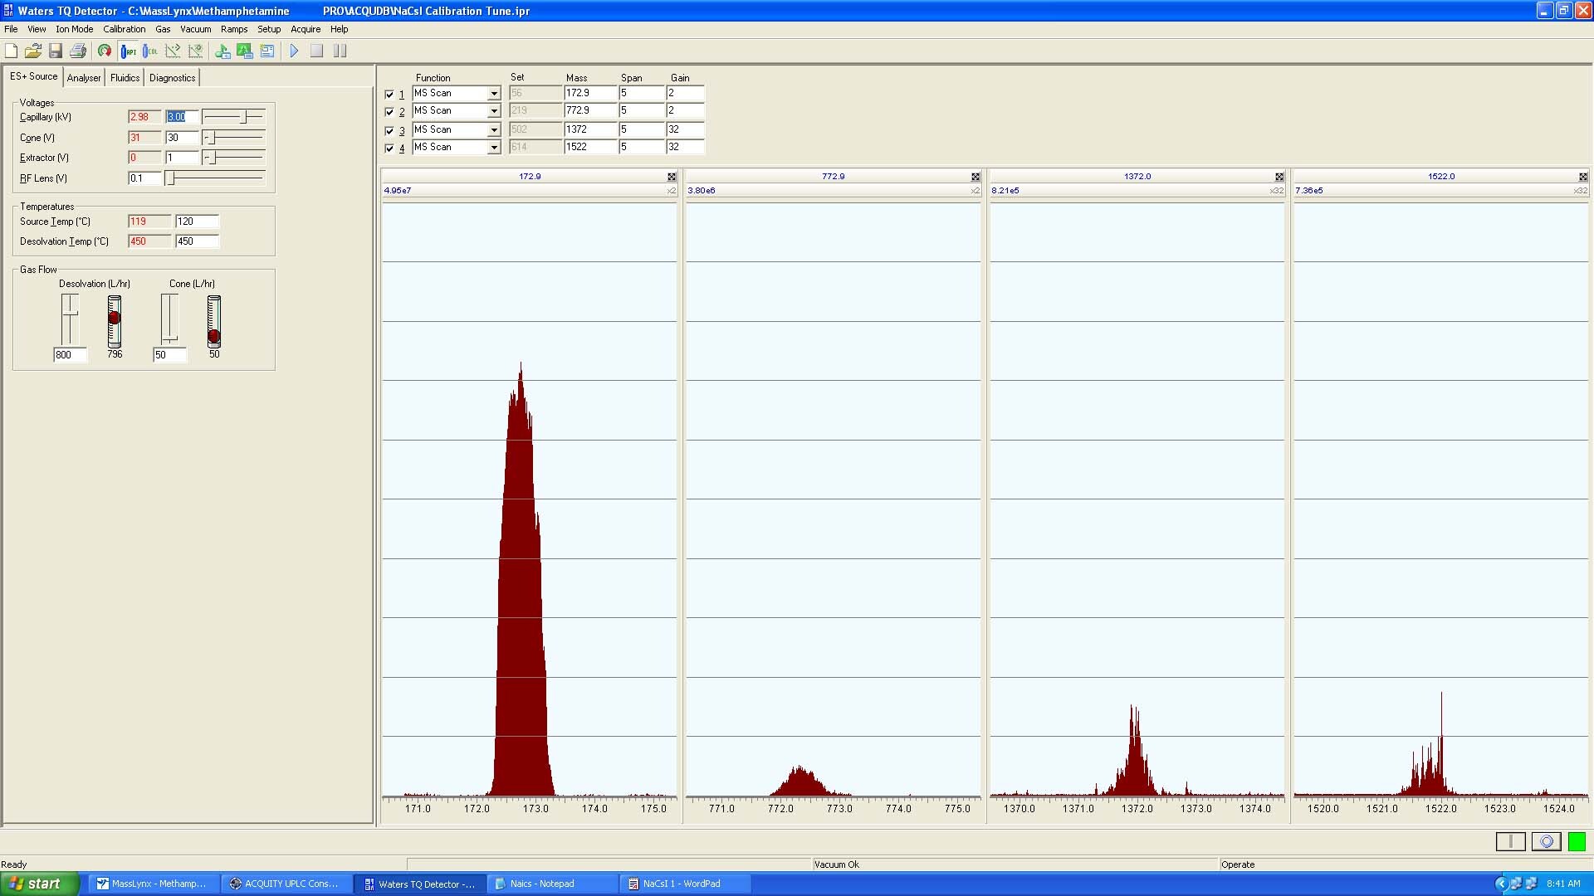This screenshot has height=896, width=1594.
Task: Click the green status indicator square
Action: (x=1577, y=841)
